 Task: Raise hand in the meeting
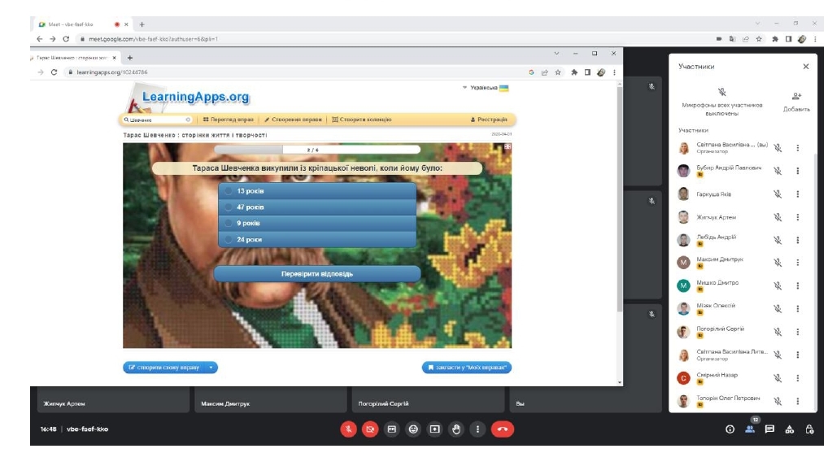pos(456,429)
